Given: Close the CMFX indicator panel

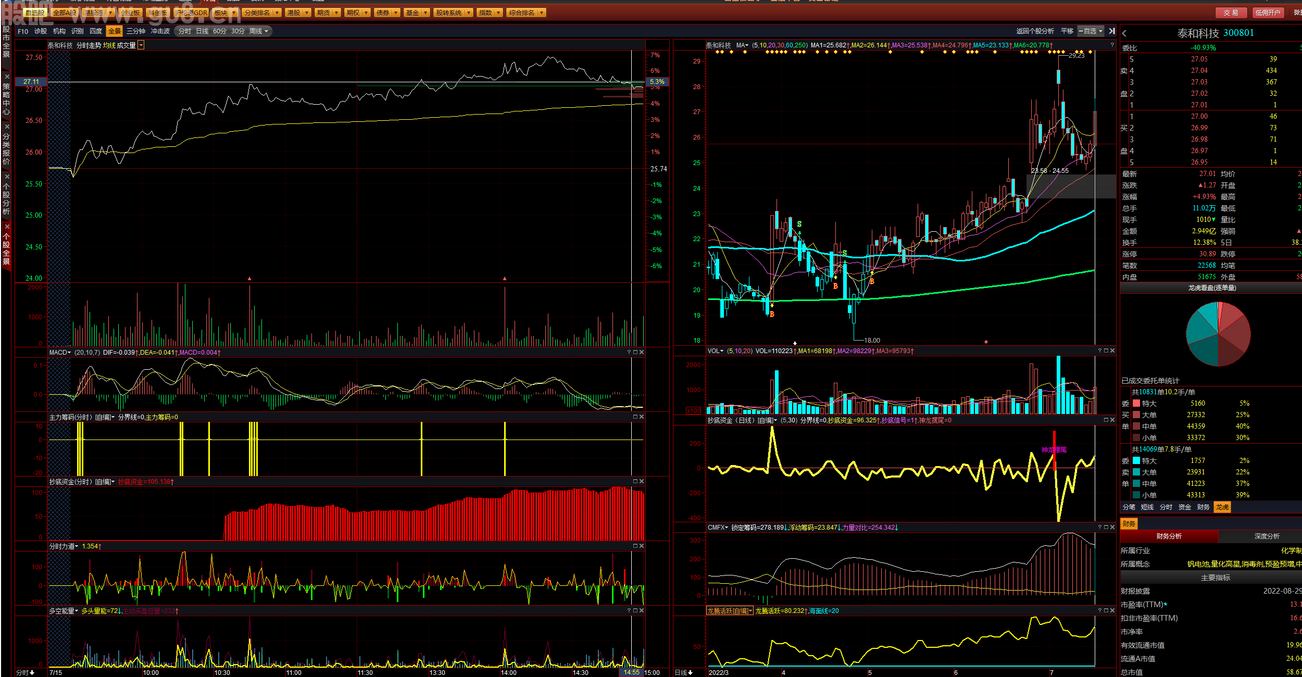Looking at the screenshot, I should (1112, 528).
